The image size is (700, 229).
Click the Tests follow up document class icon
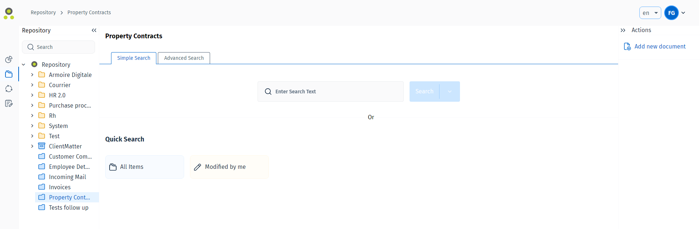pyautogui.click(x=42, y=207)
